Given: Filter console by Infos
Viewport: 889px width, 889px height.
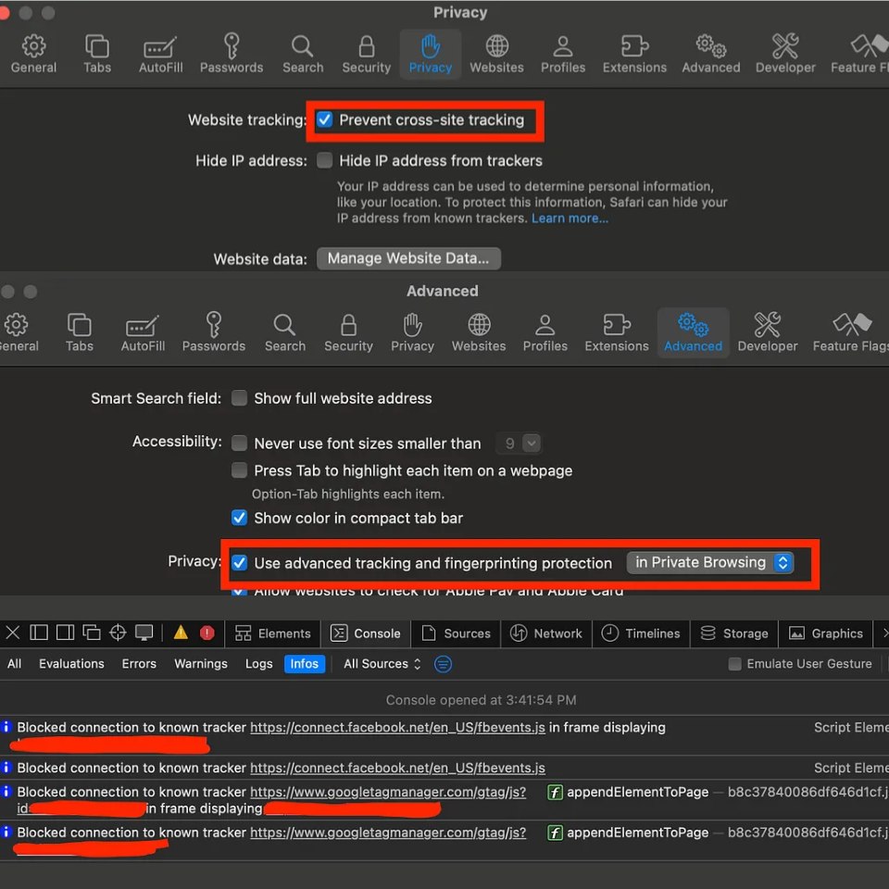Looking at the screenshot, I should coord(305,664).
